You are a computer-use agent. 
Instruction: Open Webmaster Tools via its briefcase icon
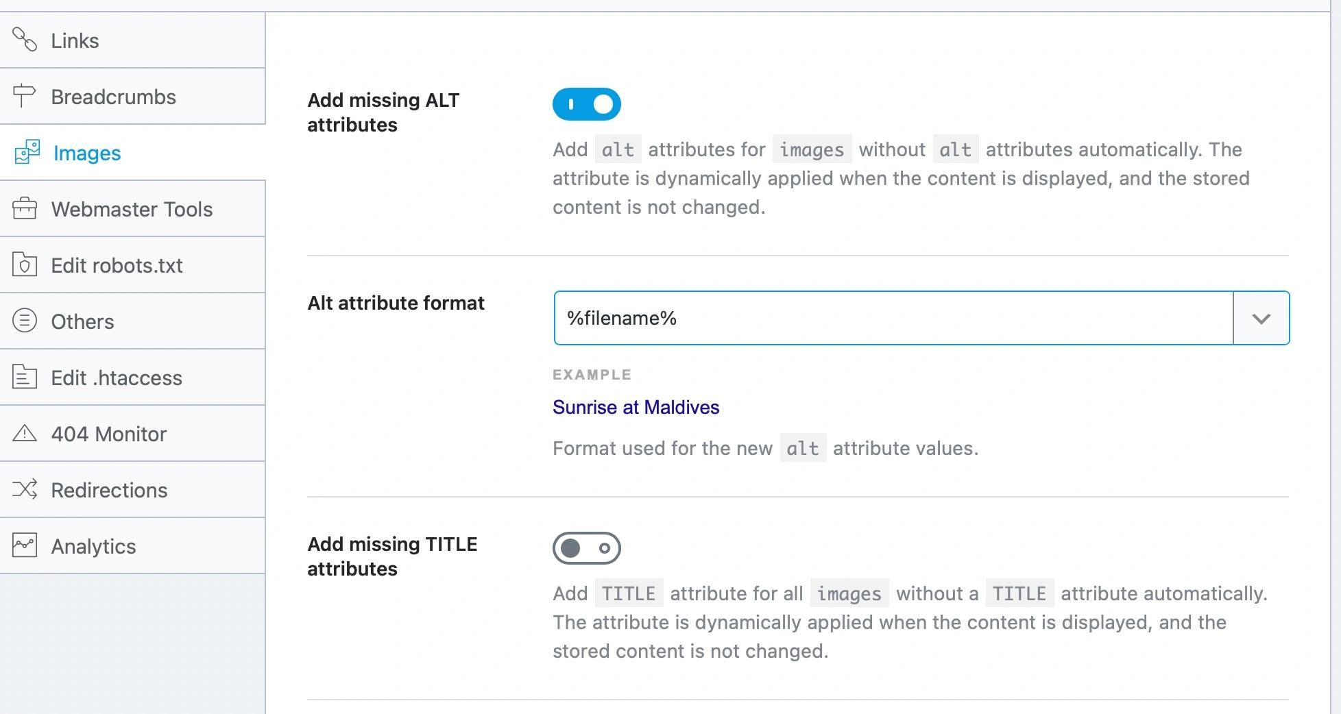(x=26, y=209)
